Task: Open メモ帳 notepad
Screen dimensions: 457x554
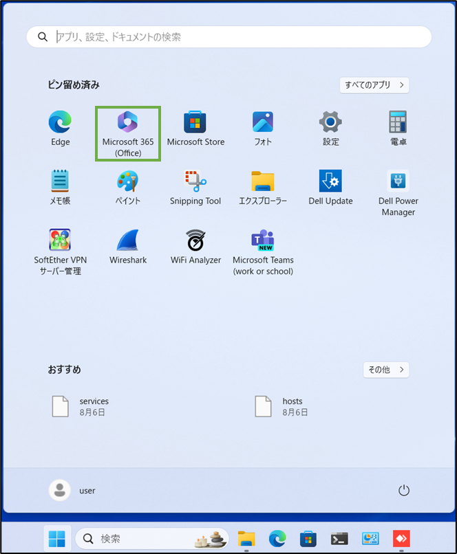Action: click(60, 187)
